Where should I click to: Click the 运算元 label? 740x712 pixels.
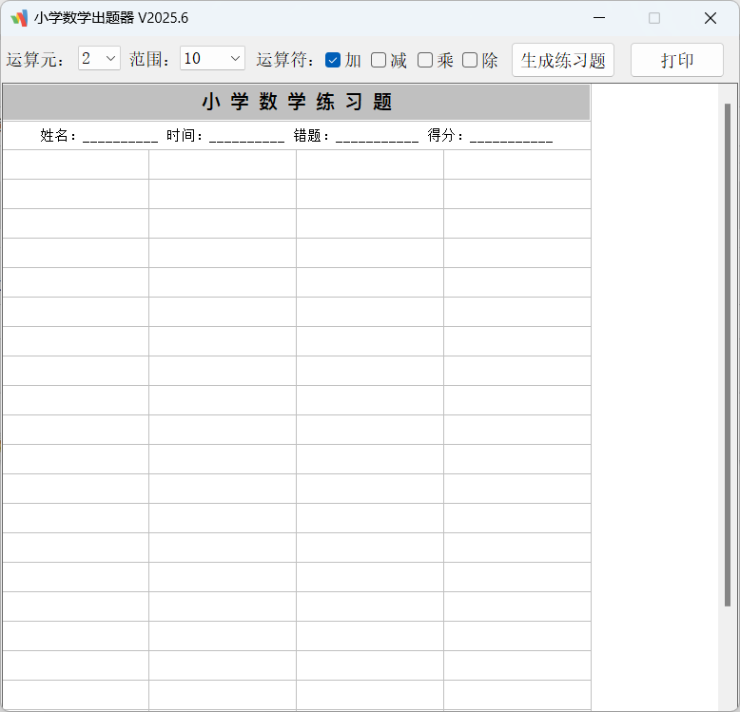pos(35,60)
